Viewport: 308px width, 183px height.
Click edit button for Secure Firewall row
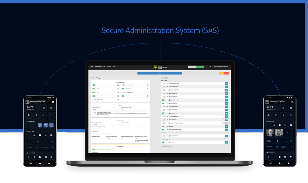click(x=226, y=84)
